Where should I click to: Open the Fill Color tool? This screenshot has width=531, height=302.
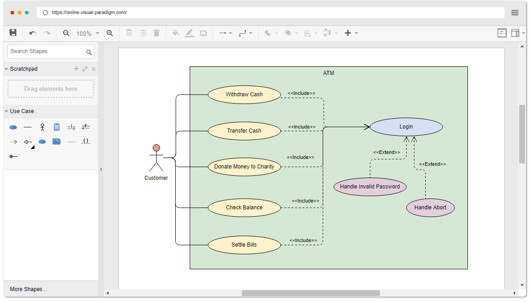(x=176, y=33)
